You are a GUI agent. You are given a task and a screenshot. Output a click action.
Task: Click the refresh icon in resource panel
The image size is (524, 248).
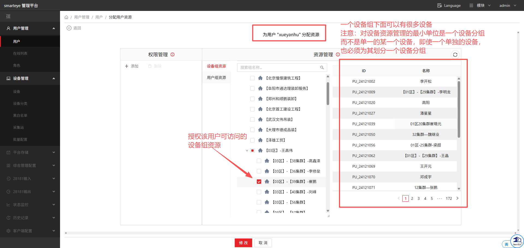pyautogui.click(x=455, y=55)
